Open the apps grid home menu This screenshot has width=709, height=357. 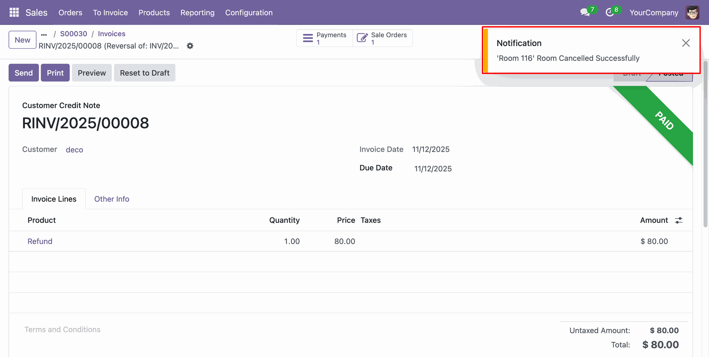(x=14, y=13)
